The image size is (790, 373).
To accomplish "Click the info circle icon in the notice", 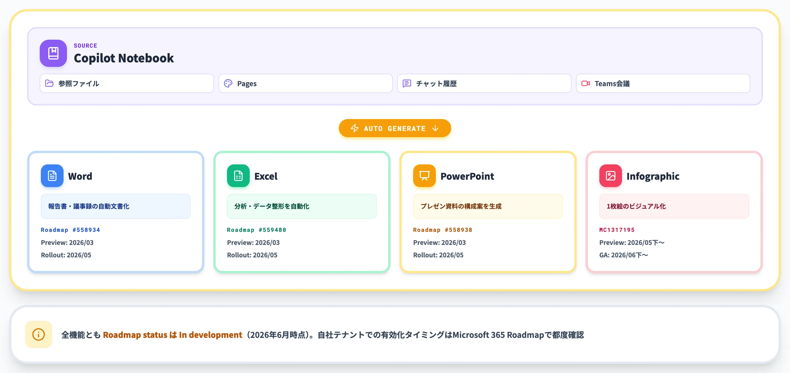I will [x=39, y=334].
